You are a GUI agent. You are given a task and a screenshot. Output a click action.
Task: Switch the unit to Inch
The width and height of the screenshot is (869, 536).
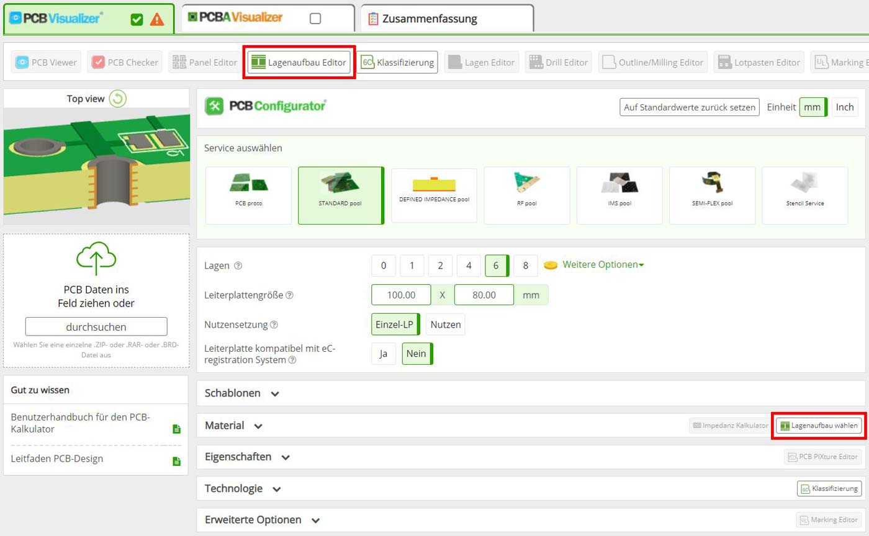(x=845, y=107)
